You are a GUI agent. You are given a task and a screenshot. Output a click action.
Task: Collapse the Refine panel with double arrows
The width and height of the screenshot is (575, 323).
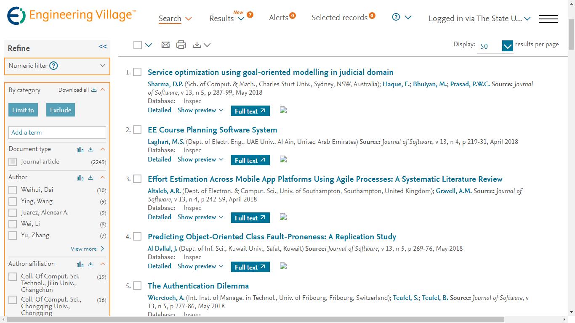[x=103, y=47]
